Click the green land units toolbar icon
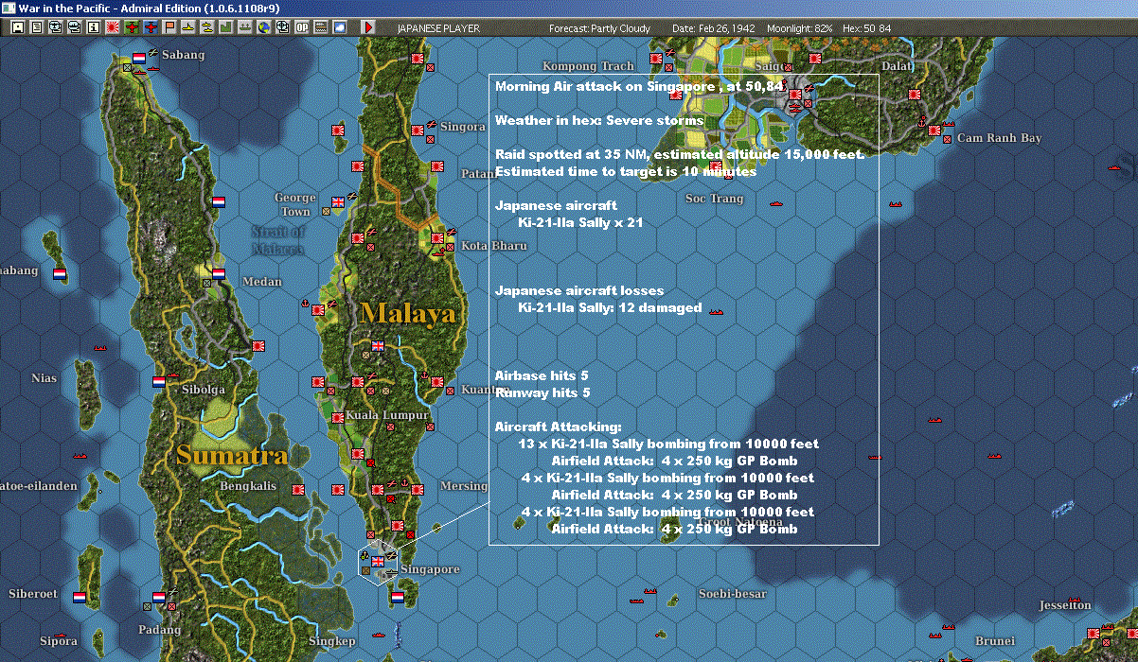The width and height of the screenshot is (1138, 662). click(x=226, y=27)
